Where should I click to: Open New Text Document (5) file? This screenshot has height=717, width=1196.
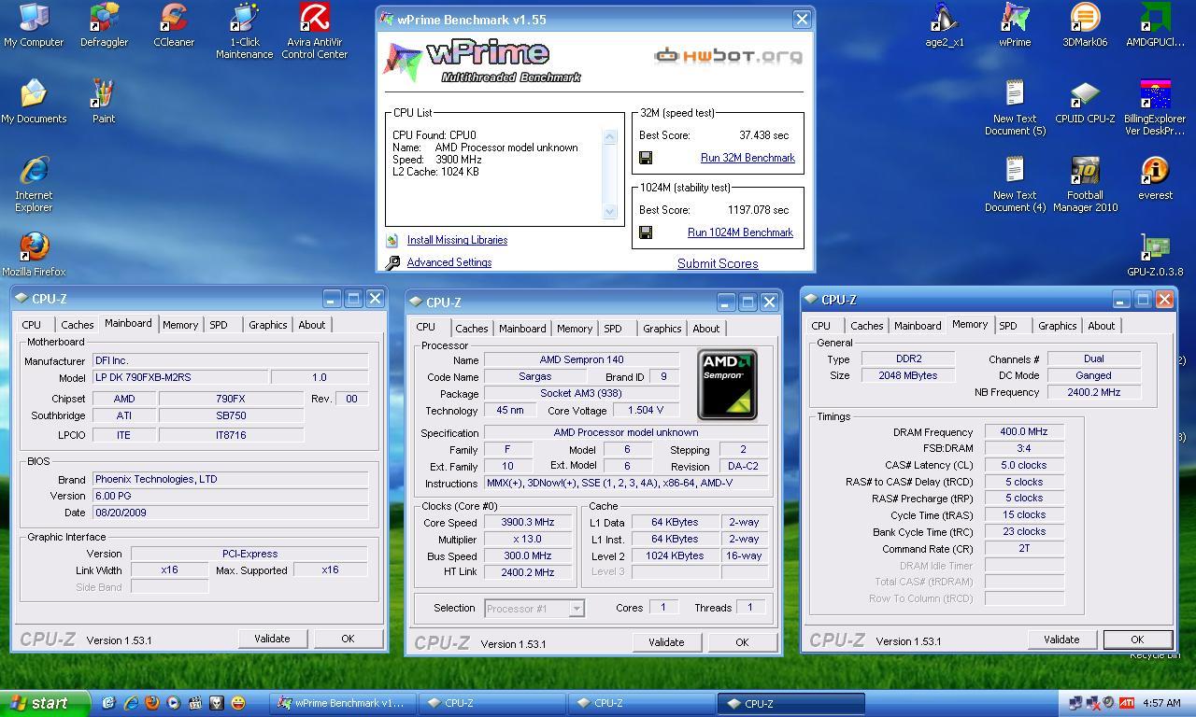pos(1015,107)
